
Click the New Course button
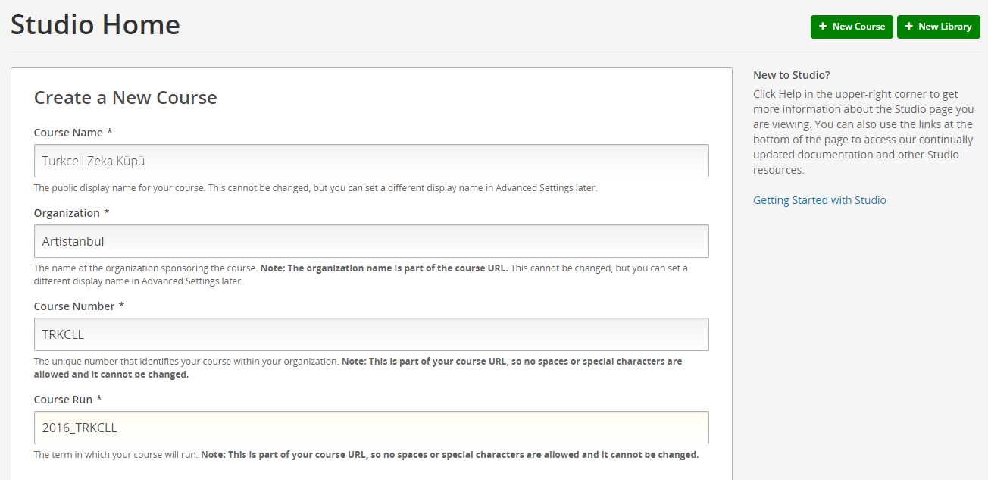852,27
